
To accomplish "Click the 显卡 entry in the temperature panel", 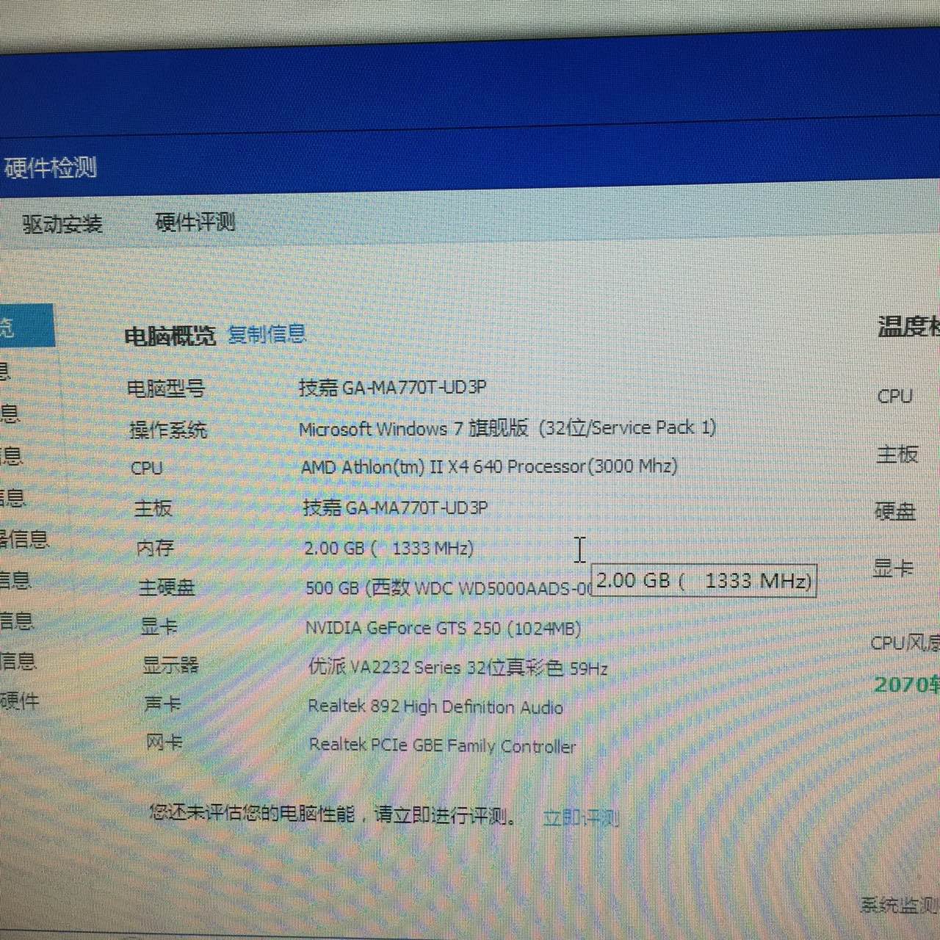I will [893, 568].
